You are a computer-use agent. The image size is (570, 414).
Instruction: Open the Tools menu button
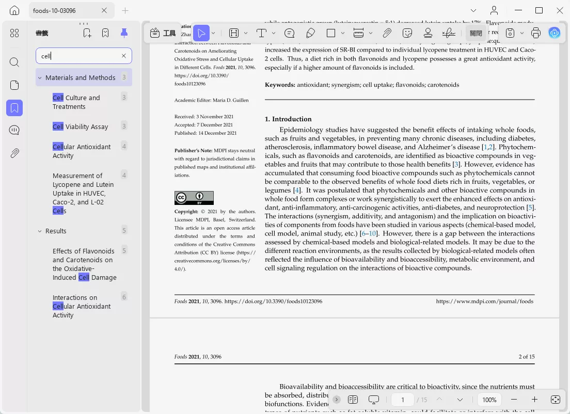(x=163, y=33)
